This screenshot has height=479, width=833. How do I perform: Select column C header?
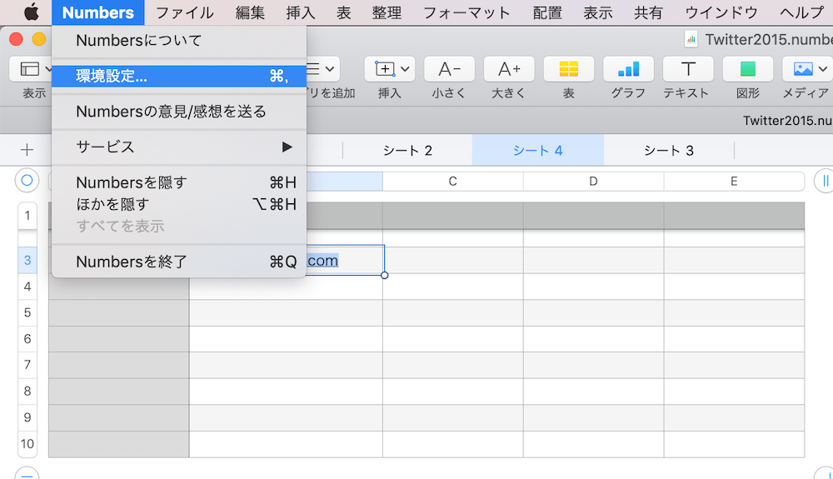(x=452, y=181)
